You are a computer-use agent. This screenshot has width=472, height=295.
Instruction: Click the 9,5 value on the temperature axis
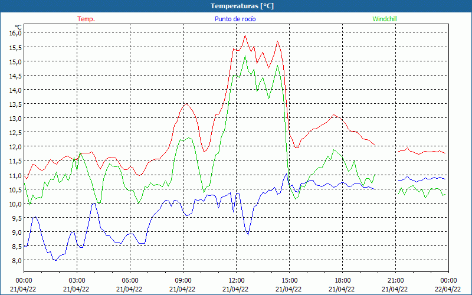click(17, 218)
